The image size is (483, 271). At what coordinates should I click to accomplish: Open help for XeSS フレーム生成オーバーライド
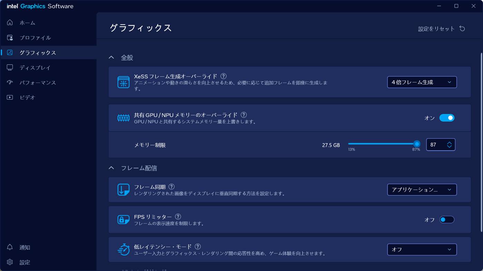224,76
